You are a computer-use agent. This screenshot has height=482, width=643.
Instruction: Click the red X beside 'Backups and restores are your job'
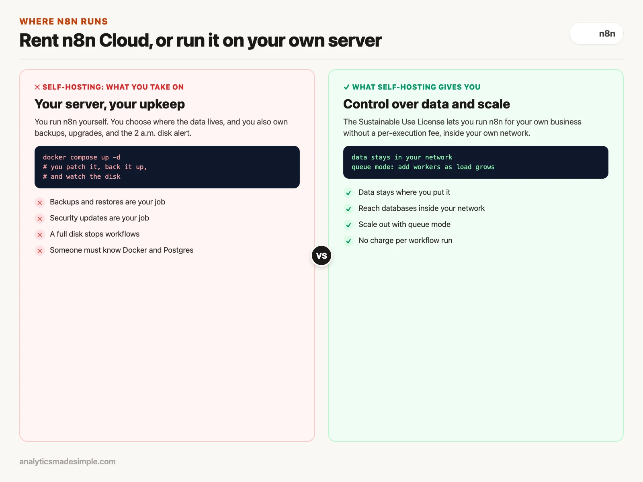[40, 202]
